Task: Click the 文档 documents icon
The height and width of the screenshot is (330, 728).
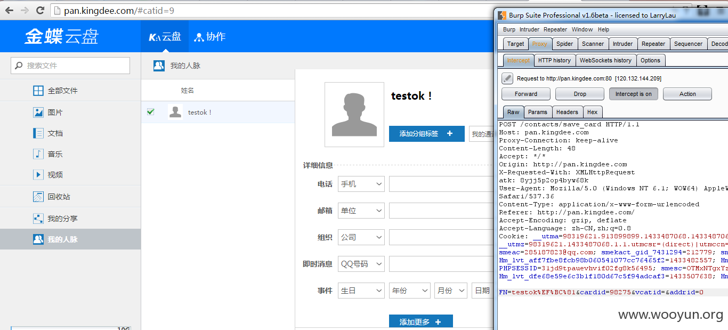Action: (x=38, y=133)
